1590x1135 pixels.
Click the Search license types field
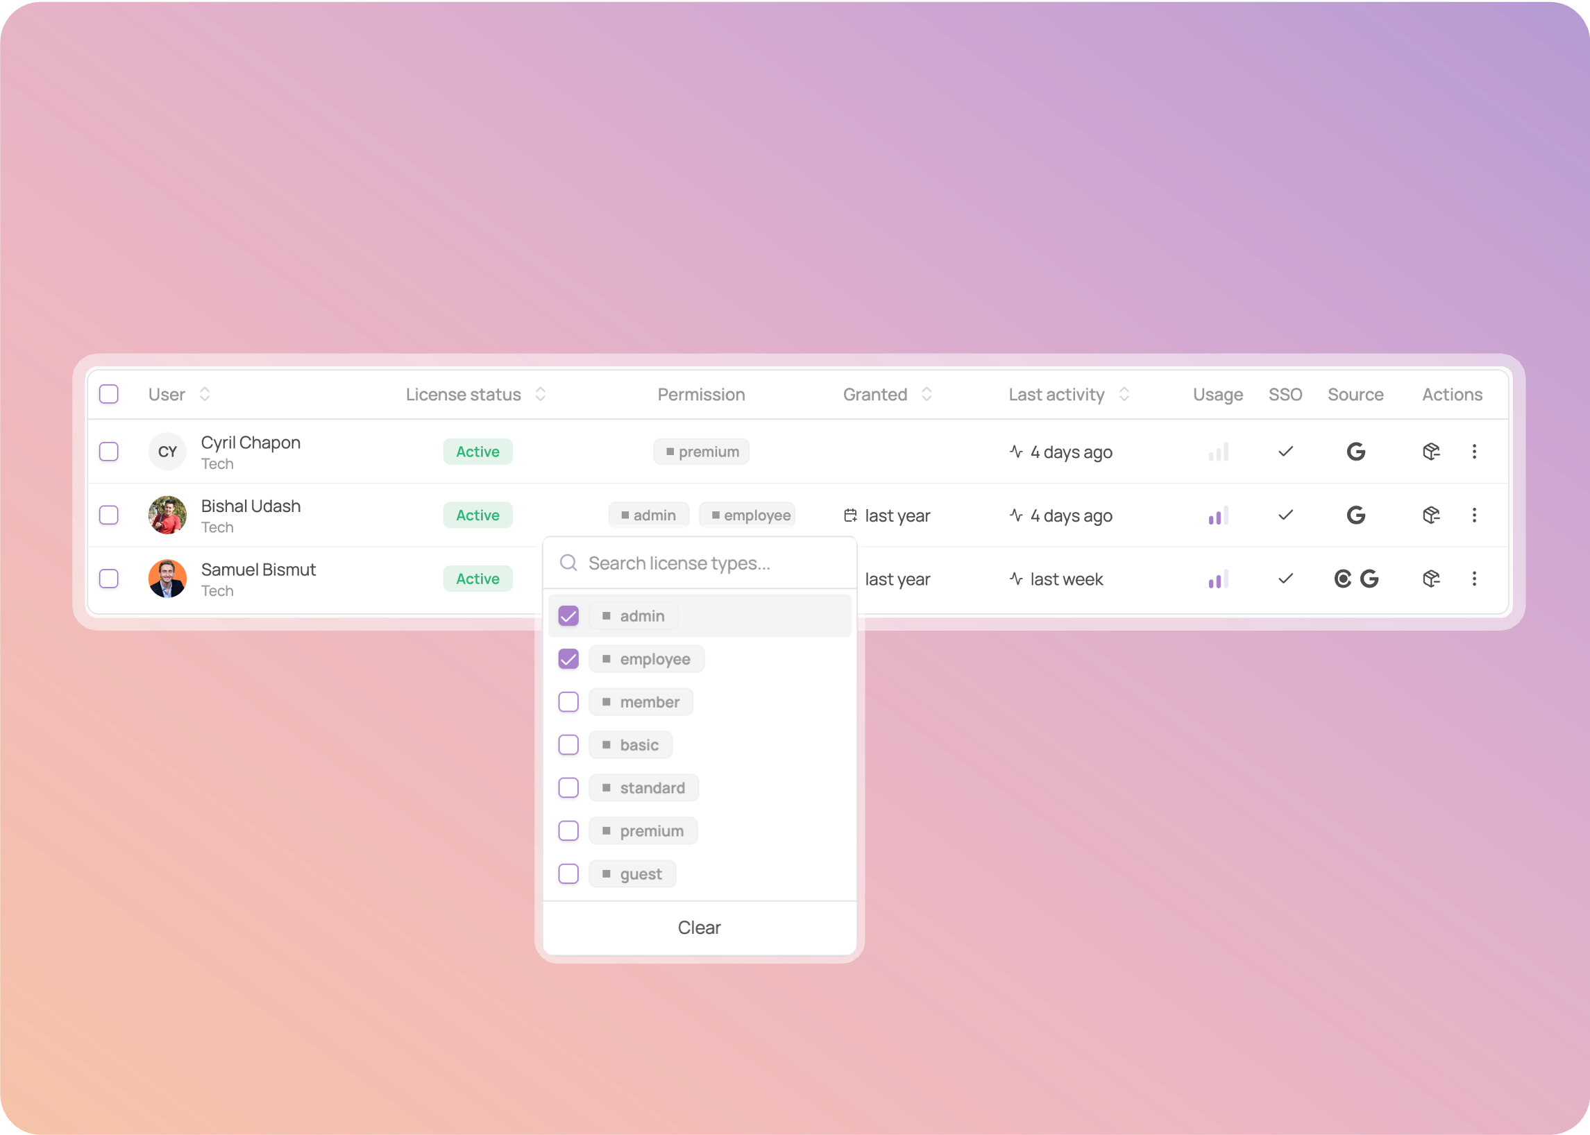707,563
